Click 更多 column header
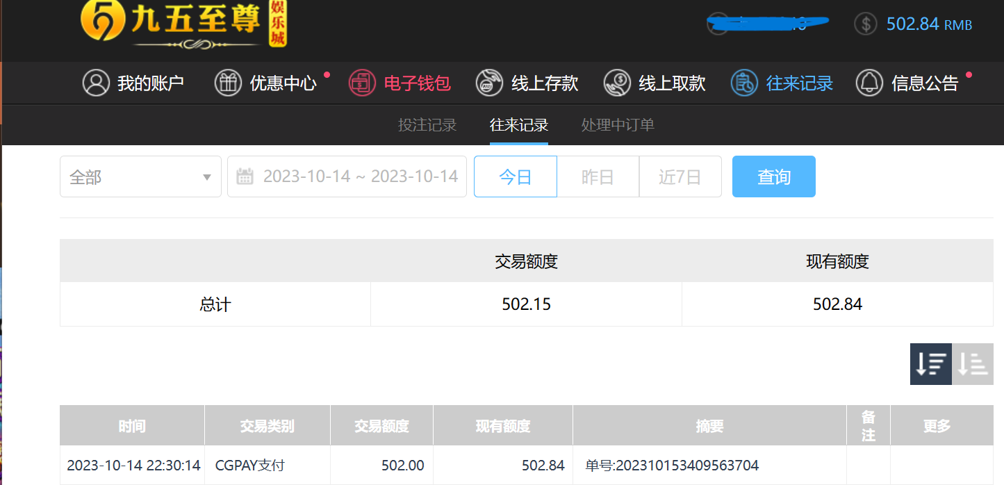1004x485 pixels. tap(941, 425)
